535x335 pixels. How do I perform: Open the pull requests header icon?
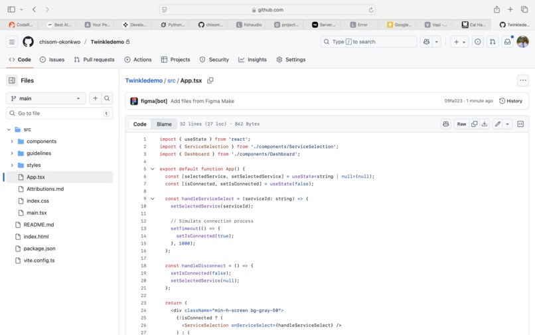pyautogui.click(x=493, y=42)
